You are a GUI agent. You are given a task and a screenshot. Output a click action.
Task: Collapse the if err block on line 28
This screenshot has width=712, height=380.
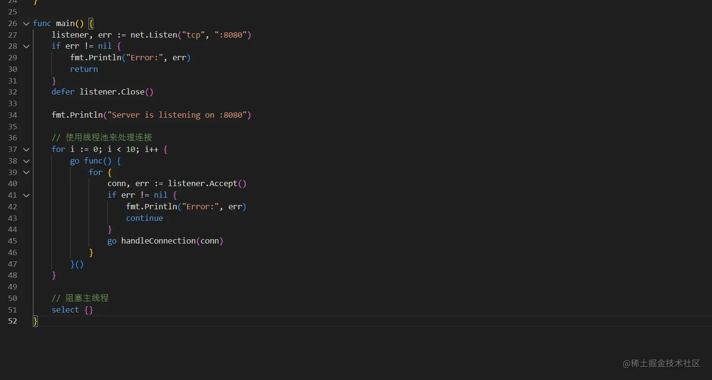coord(26,46)
